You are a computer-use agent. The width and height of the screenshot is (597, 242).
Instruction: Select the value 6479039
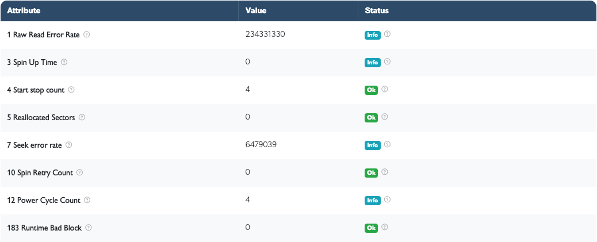click(x=261, y=145)
